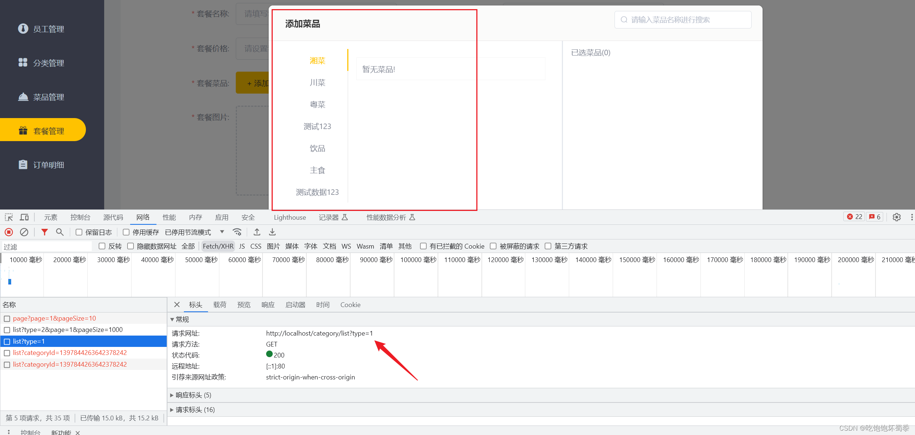Enable the 停用缓存 checkbox

click(126, 232)
